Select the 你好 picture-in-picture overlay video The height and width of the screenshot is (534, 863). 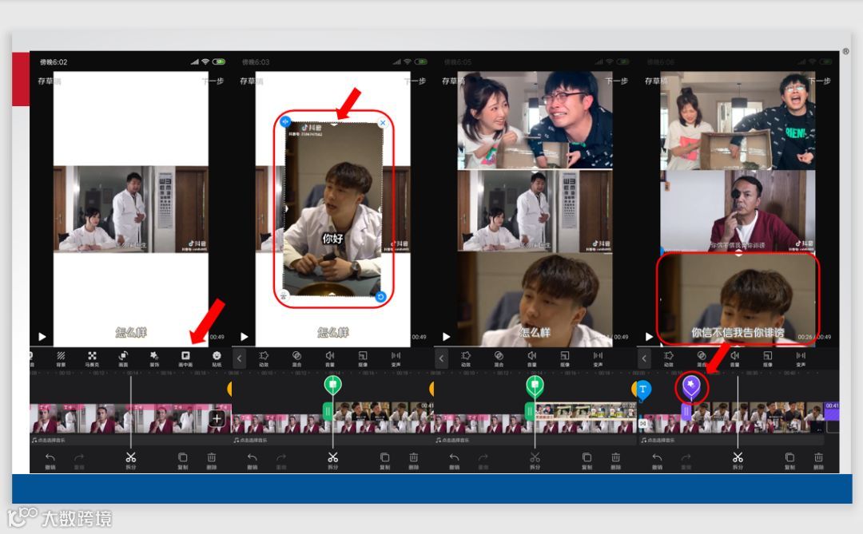click(333, 209)
